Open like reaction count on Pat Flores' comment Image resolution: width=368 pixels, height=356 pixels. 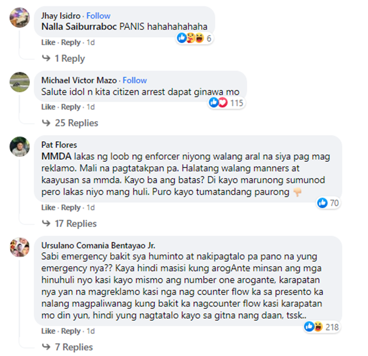click(x=328, y=203)
